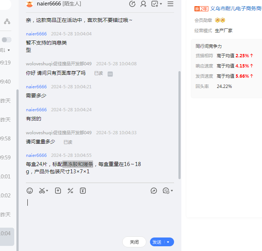The height and width of the screenshot is (251, 262).
Task: Expand the send options arrow beside 发送
Action: pos(168,242)
